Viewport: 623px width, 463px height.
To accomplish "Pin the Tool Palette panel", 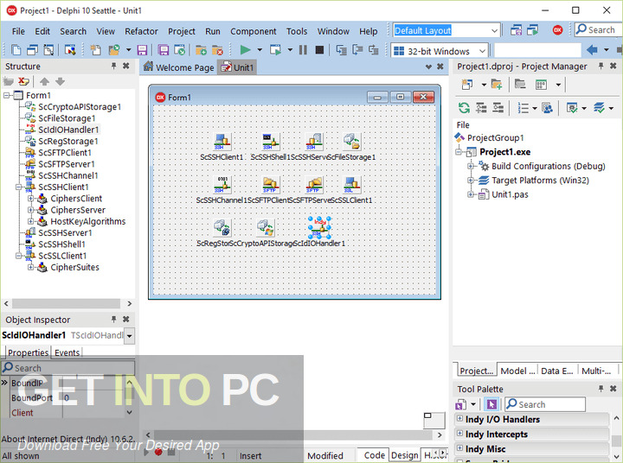I will tap(601, 389).
